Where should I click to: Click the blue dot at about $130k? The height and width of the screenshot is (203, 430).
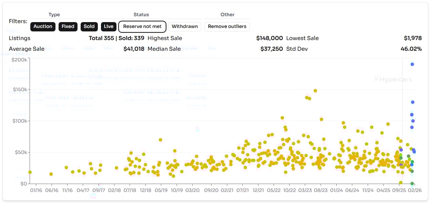coord(412,102)
